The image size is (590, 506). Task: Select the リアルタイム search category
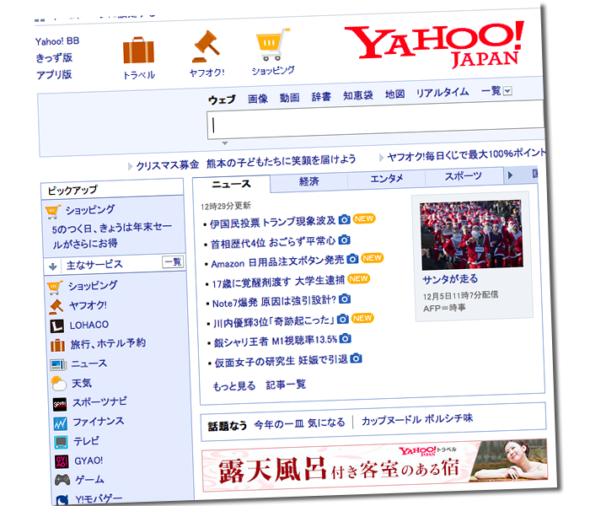pos(442,92)
